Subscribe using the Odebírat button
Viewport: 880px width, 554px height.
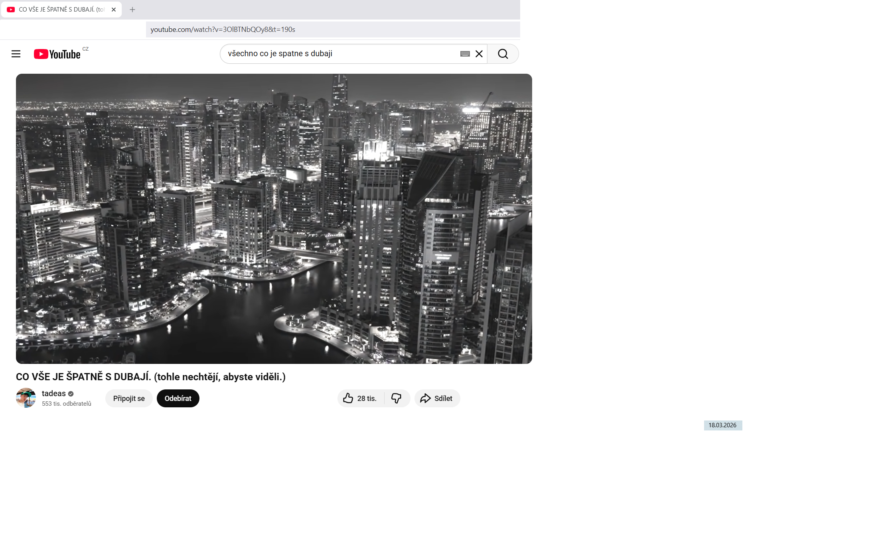[178, 398]
